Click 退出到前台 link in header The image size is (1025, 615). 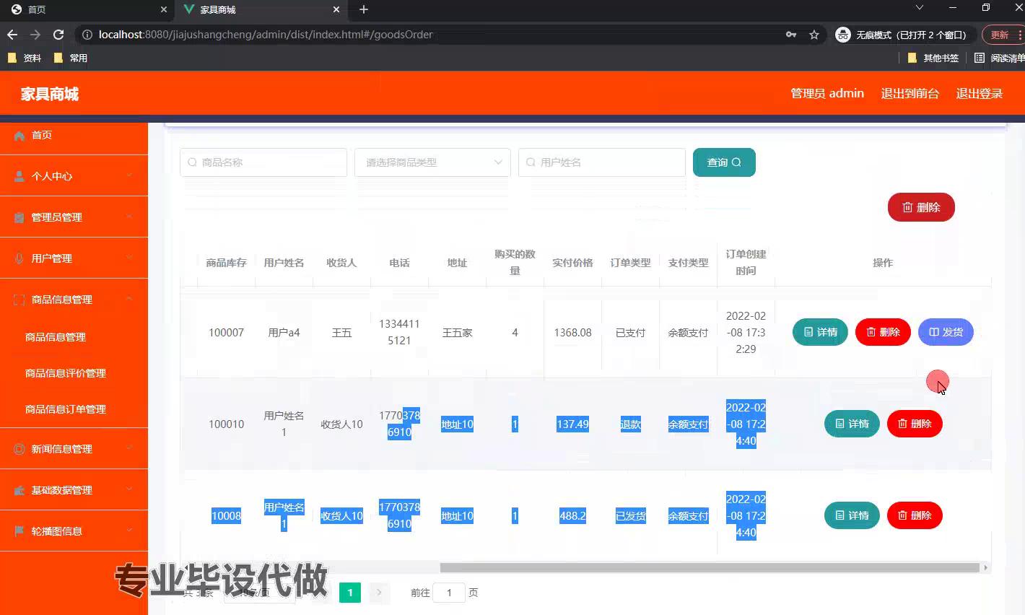910,93
